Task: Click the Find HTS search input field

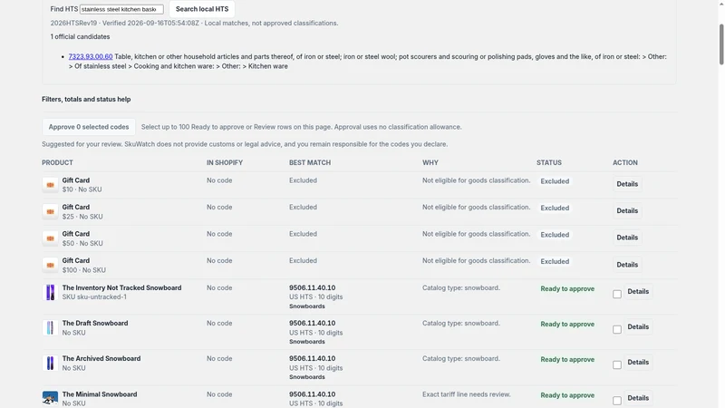Action: pos(121,9)
